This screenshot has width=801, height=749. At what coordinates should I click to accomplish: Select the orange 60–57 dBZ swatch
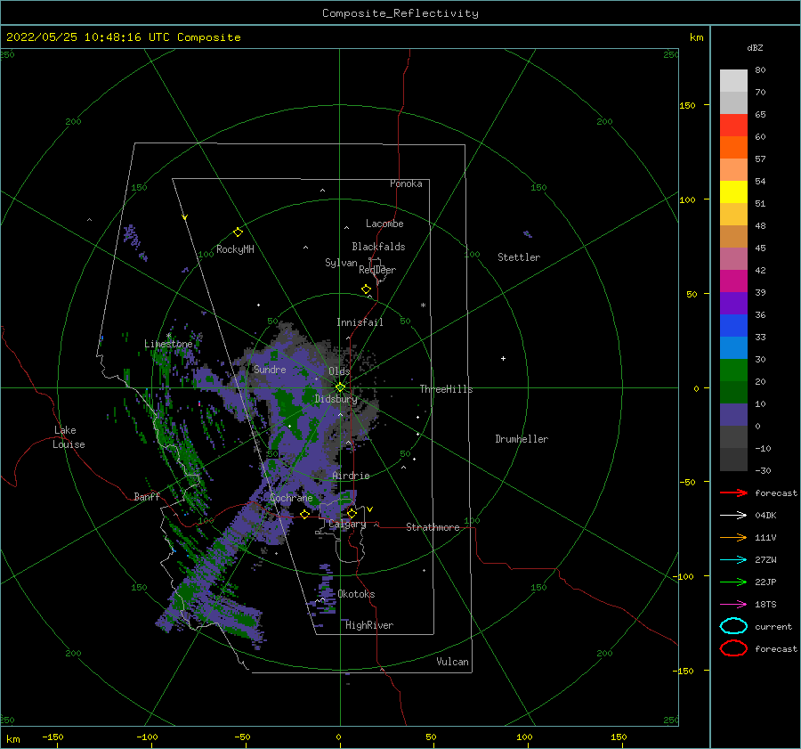point(733,148)
